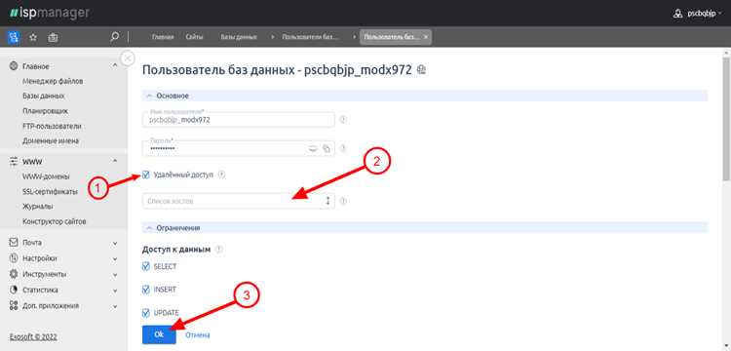Open Доменные имена in sidebar
This screenshot has height=351, width=731.
pyautogui.click(x=51, y=140)
